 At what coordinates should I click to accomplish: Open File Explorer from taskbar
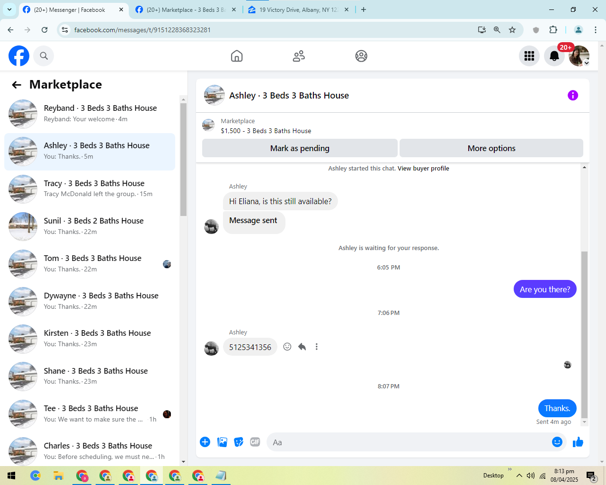pos(58,476)
